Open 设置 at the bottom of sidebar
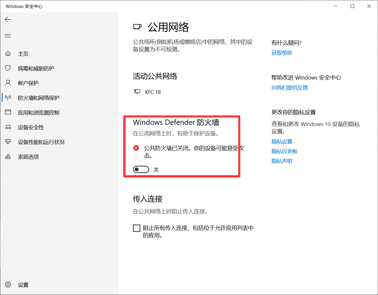This screenshot has height=295, width=378. (23, 285)
